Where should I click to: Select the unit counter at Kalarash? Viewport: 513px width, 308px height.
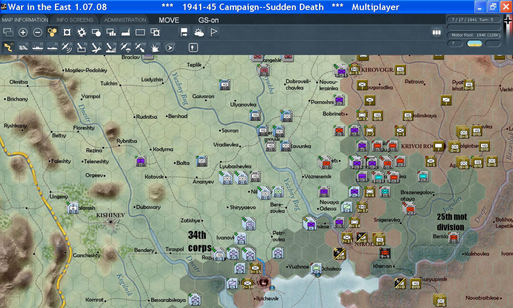coord(73,207)
